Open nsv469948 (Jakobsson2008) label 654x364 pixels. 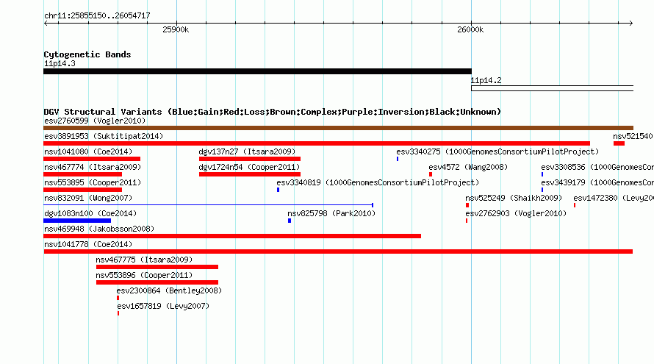point(99,229)
